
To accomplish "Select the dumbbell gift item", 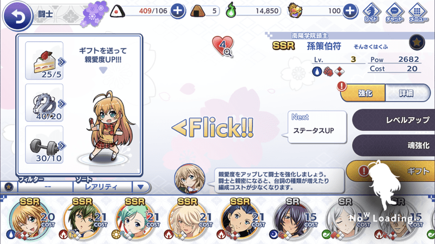I will tap(45, 145).
